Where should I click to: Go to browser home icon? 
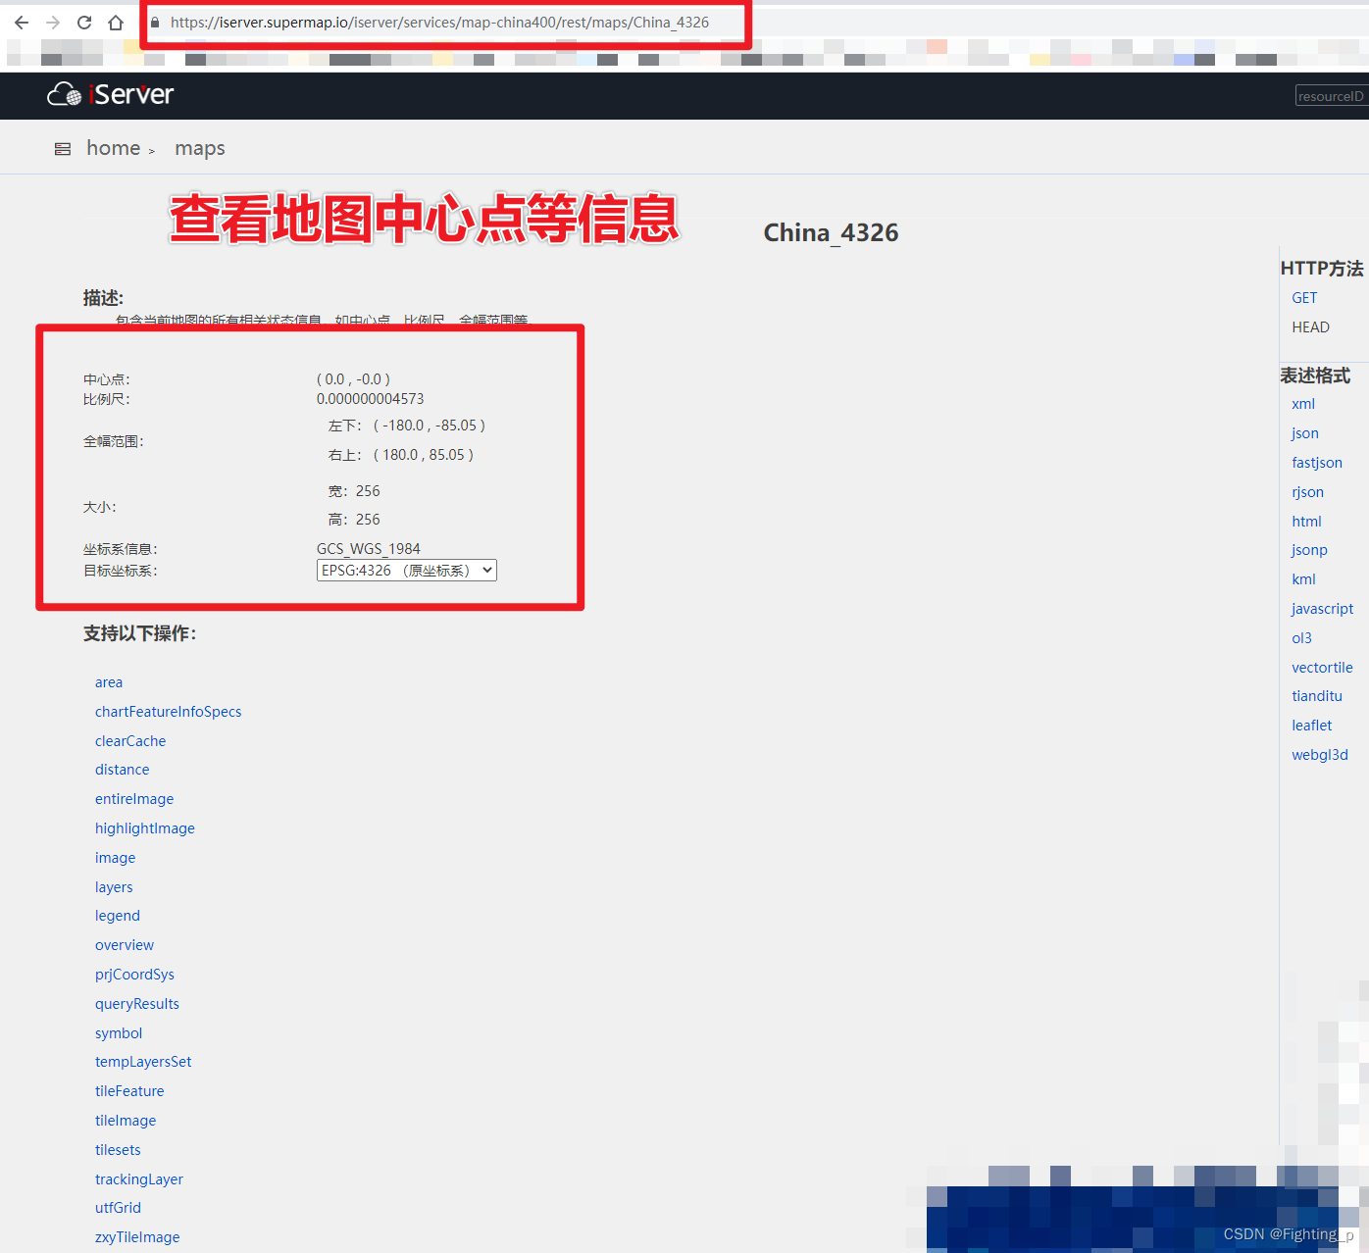[116, 23]
